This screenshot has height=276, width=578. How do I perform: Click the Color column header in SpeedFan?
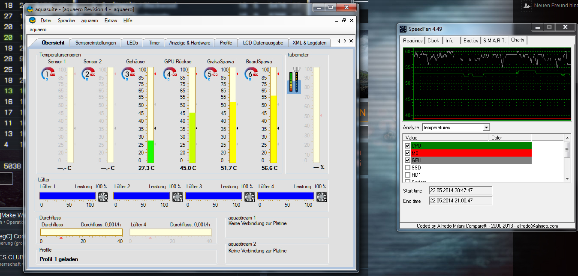[x=509, y=138]
